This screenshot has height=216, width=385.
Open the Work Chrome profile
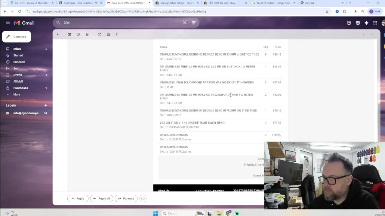(x=375, y=11)
